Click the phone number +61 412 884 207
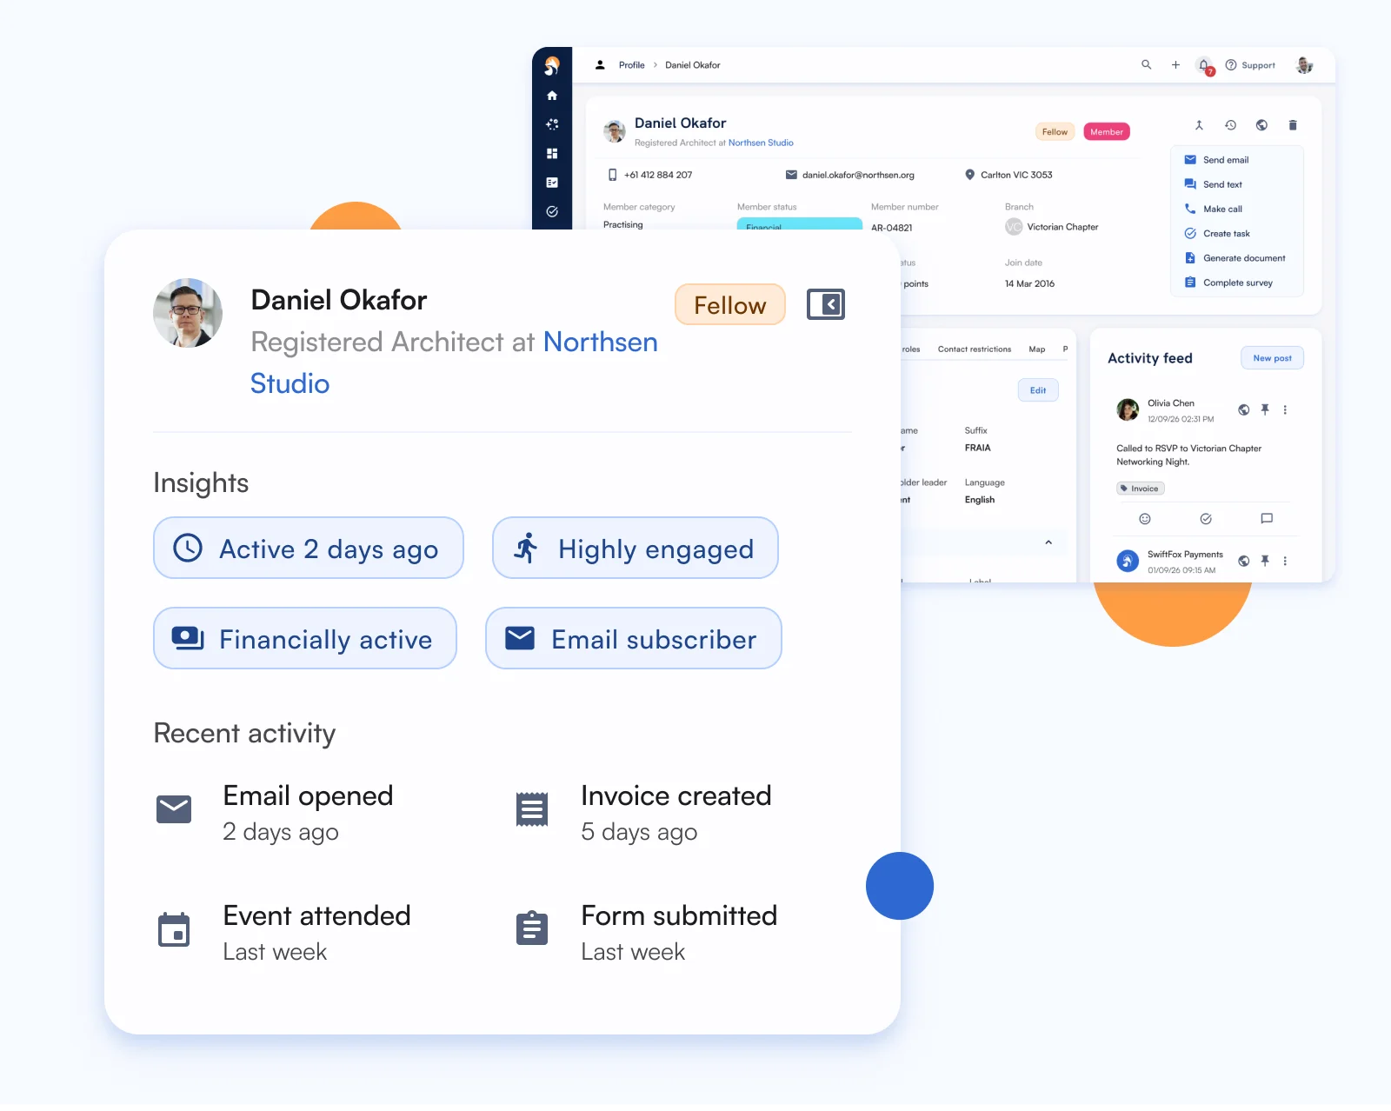 (x=658, y=175)
